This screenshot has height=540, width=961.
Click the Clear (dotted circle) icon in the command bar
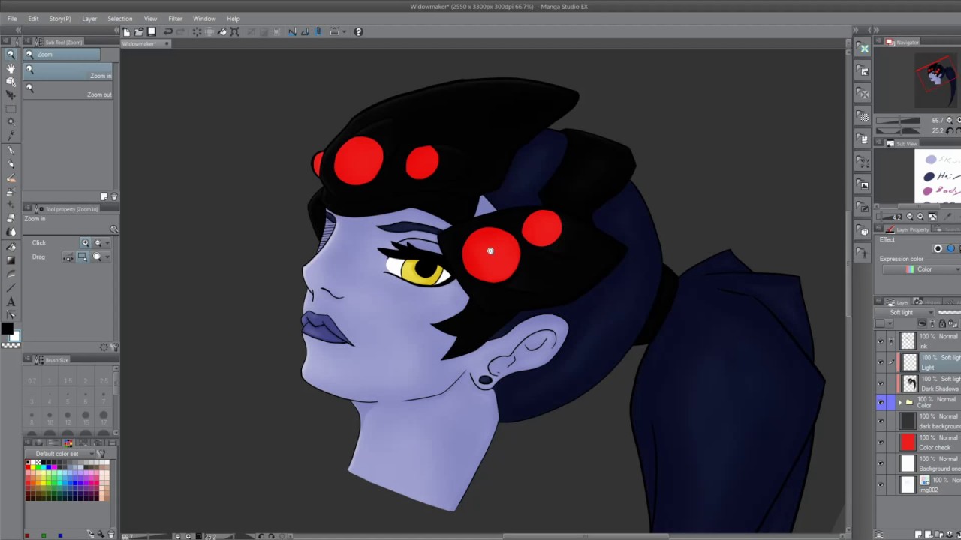[x=197, y=31]
